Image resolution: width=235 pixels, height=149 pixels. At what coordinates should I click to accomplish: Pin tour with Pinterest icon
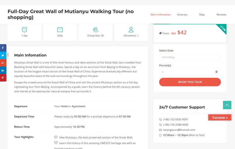(x=3, y=78)
